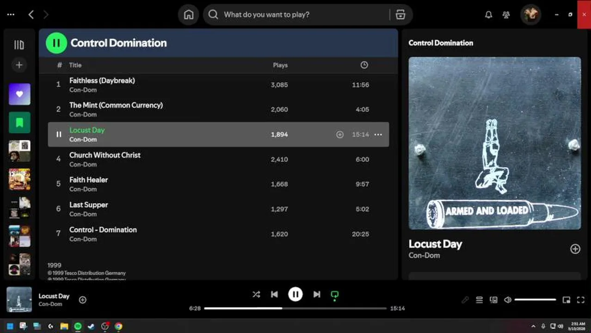The image size is (591, 333).
Task: Toggle remaining time at 15:14 label
Action: tap(397, 308)
